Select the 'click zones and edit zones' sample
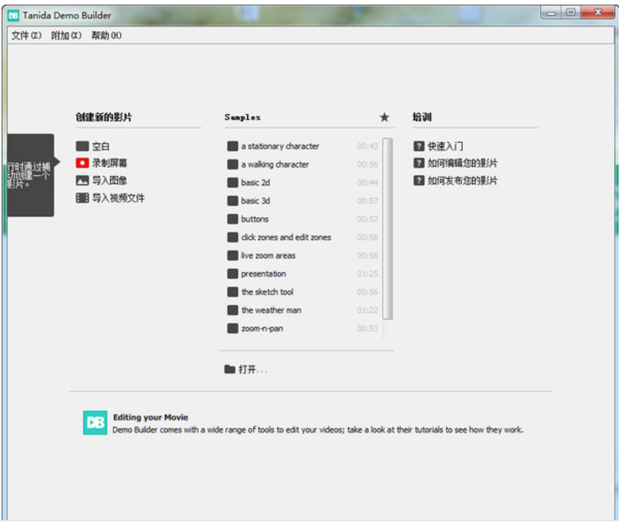The height and width of the screenshot is (523, 619). coord(285,238)
